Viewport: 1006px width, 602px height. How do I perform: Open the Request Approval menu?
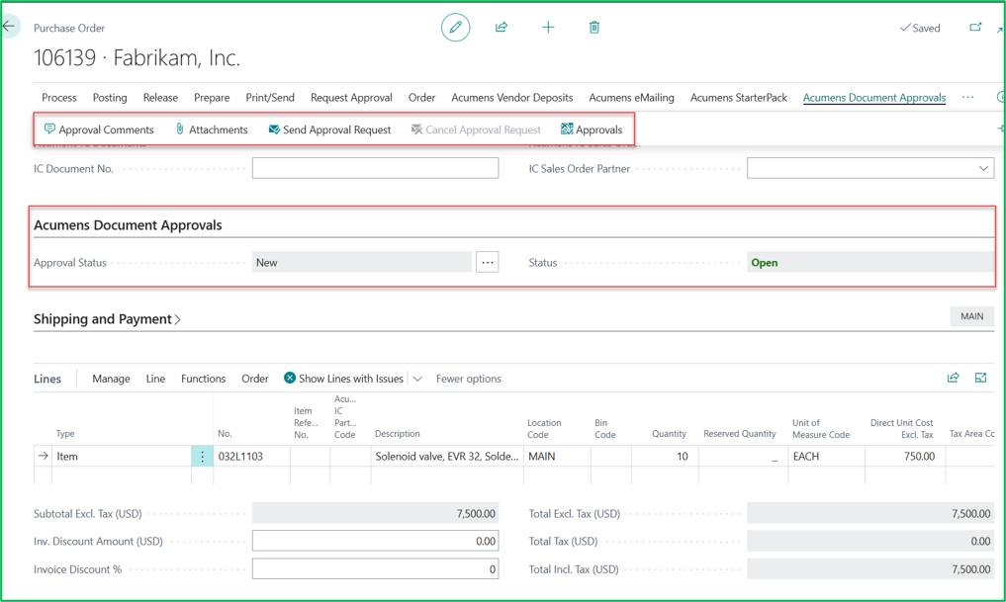coord(351,98)
